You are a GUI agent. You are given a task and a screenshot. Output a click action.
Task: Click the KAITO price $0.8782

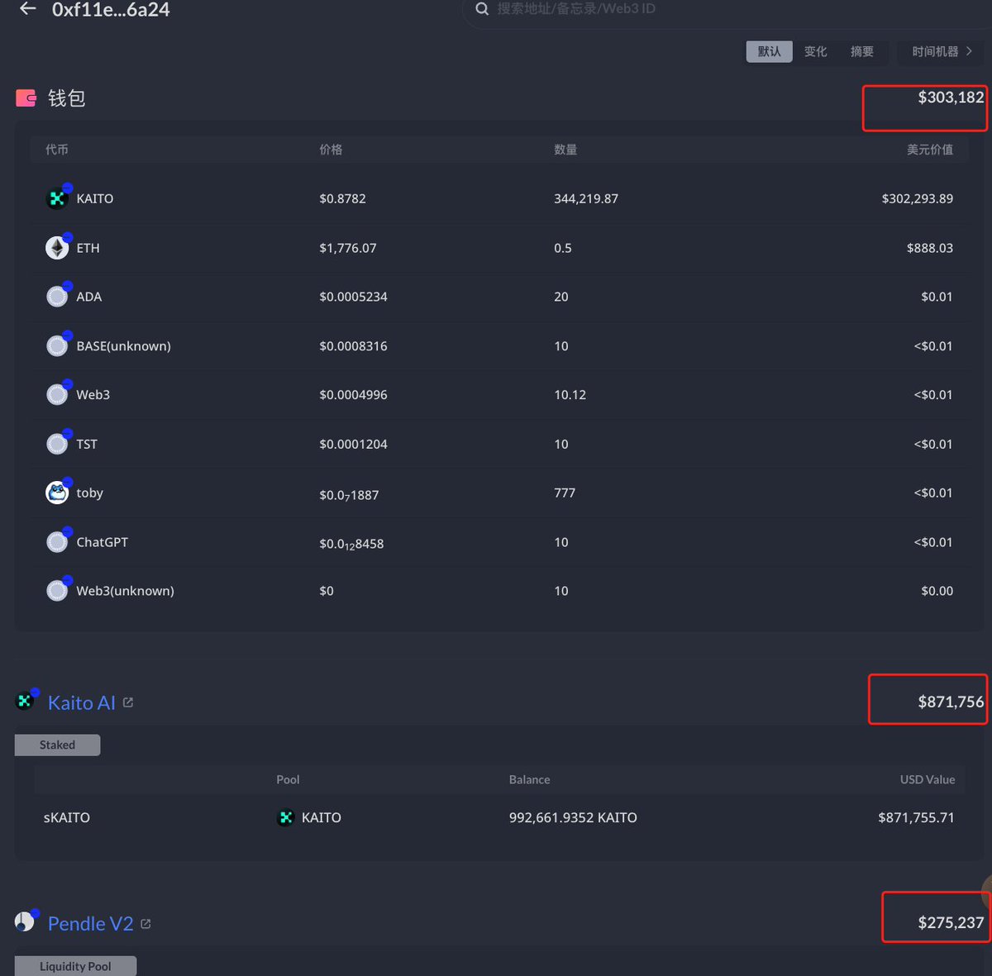pos(342,198)
